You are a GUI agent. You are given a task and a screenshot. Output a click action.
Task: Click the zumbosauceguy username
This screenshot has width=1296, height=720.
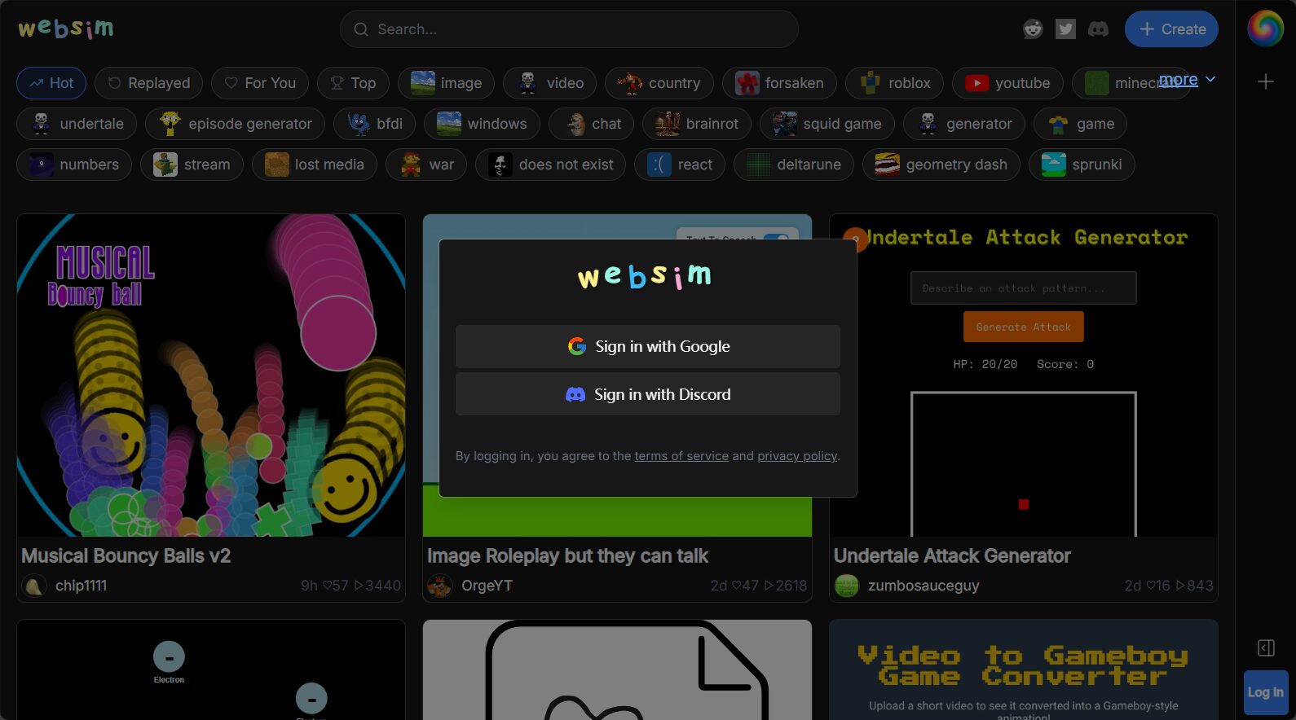[924, 586]
